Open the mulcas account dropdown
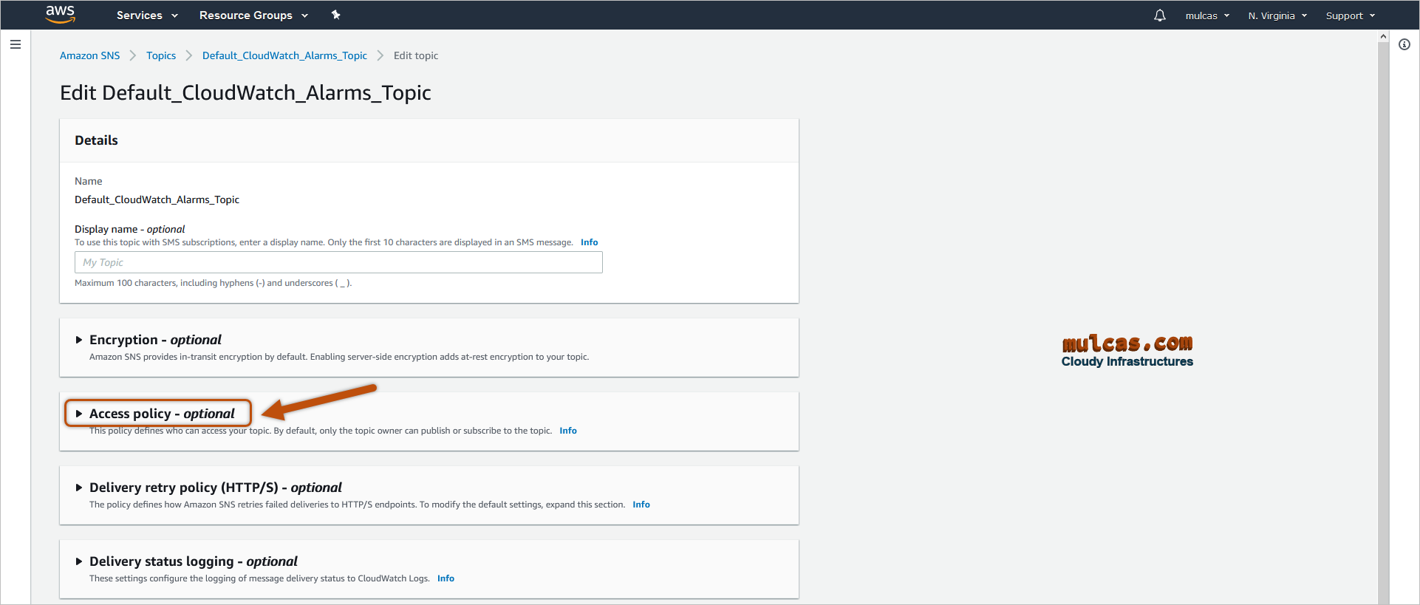The width and height of the screenshot is (1420, 605). pos(1206,16)
